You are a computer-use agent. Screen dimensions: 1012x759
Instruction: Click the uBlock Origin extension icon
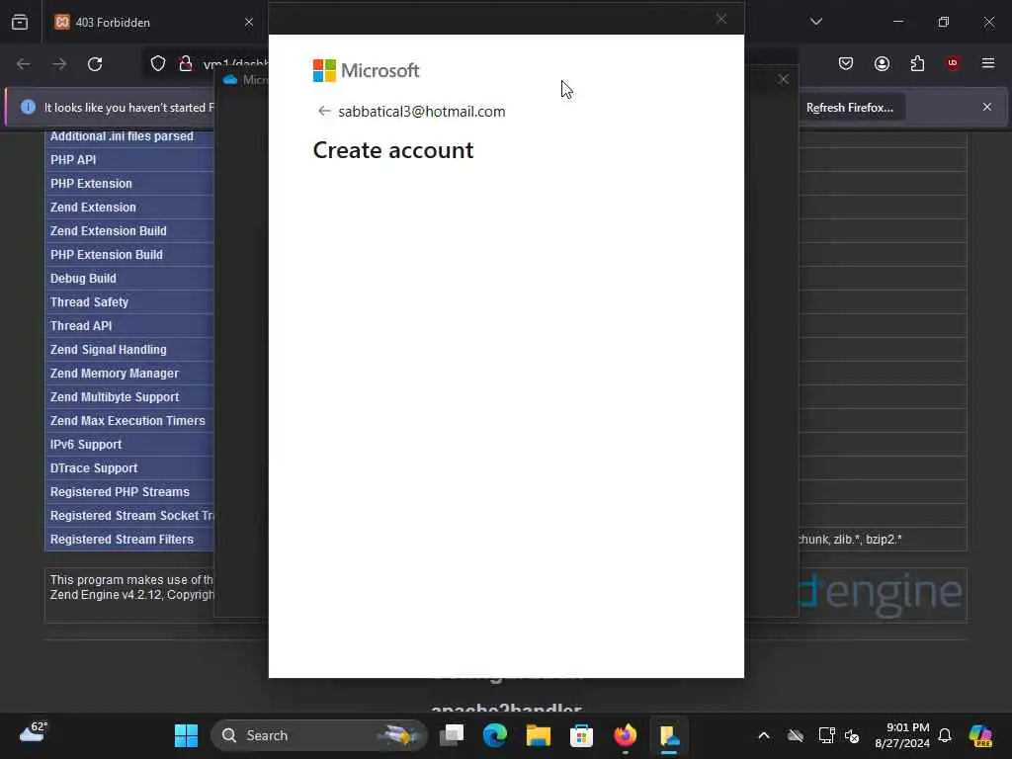tap(953, 63)
